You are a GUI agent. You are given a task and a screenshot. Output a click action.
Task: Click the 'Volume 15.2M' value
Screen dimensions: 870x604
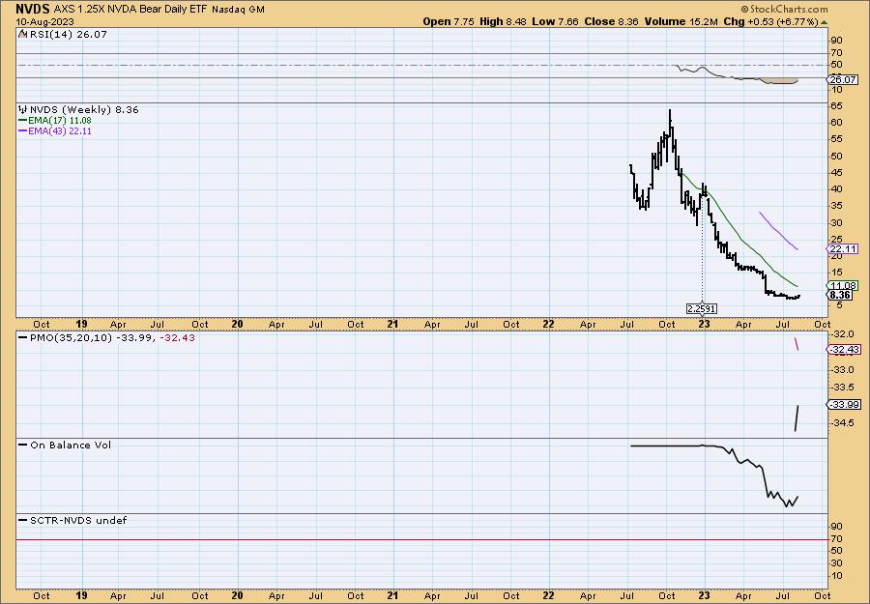pyautogui.click(x=681, y=21)
